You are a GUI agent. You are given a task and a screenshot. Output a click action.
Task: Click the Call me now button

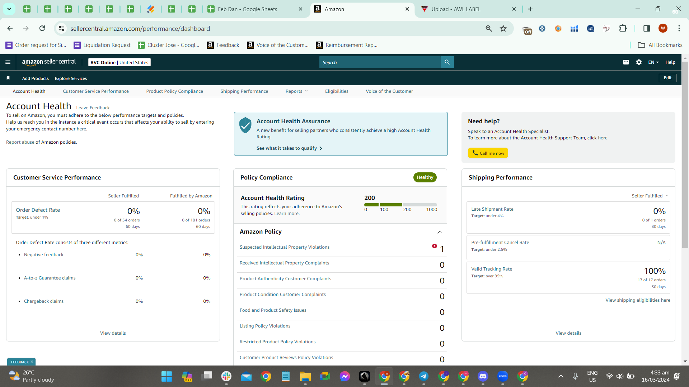488,153
